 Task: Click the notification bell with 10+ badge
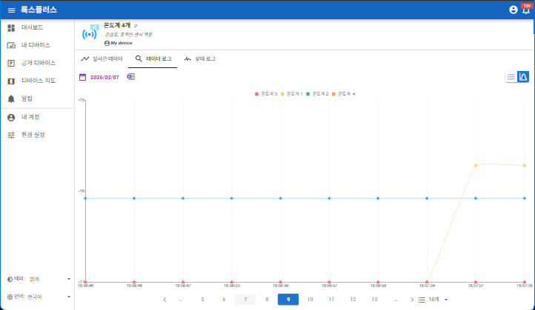[525, 10]
